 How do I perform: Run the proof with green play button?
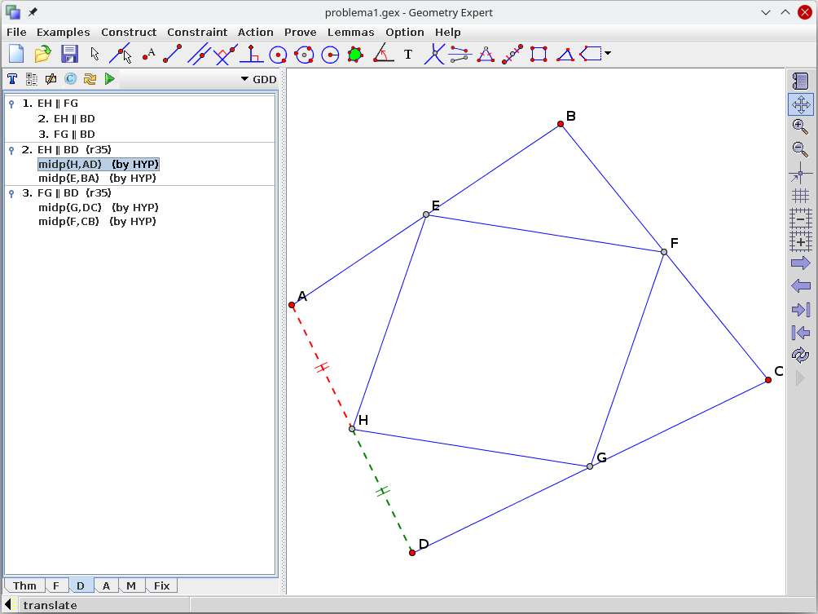tap(109, 79)
